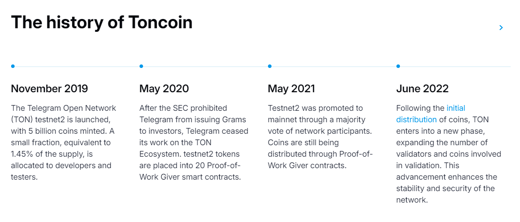The image size is (520, 222).
Task: Select the June 2022 timeline dot
Action: (x=398, y=66)
